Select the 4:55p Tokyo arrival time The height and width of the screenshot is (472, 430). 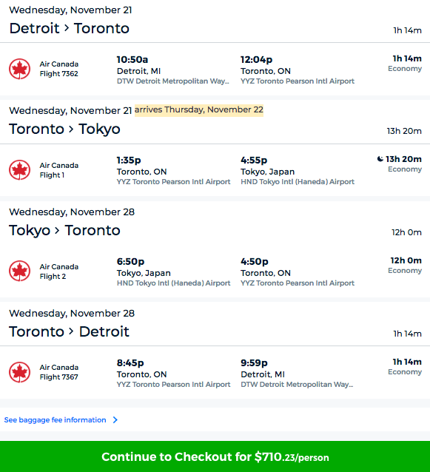click(254, 160)
